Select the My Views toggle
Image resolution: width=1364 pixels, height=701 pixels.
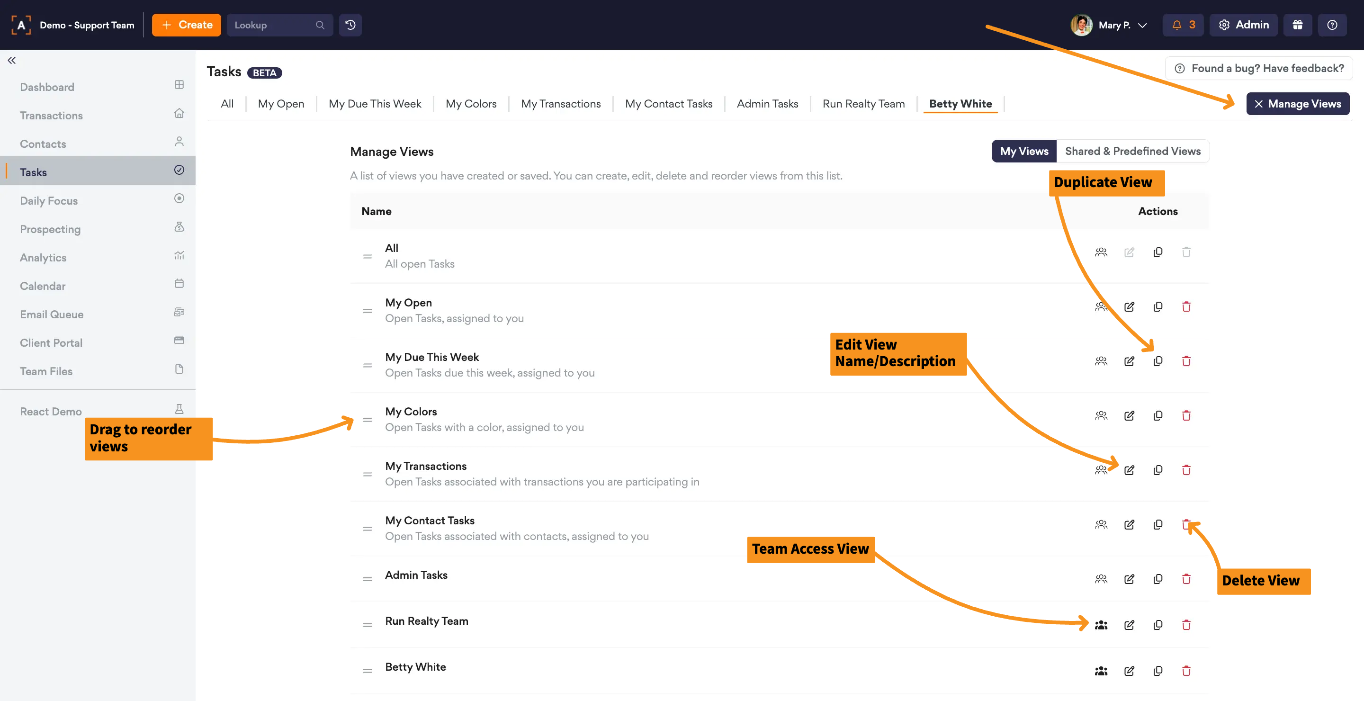click(x=1023, y=151)
